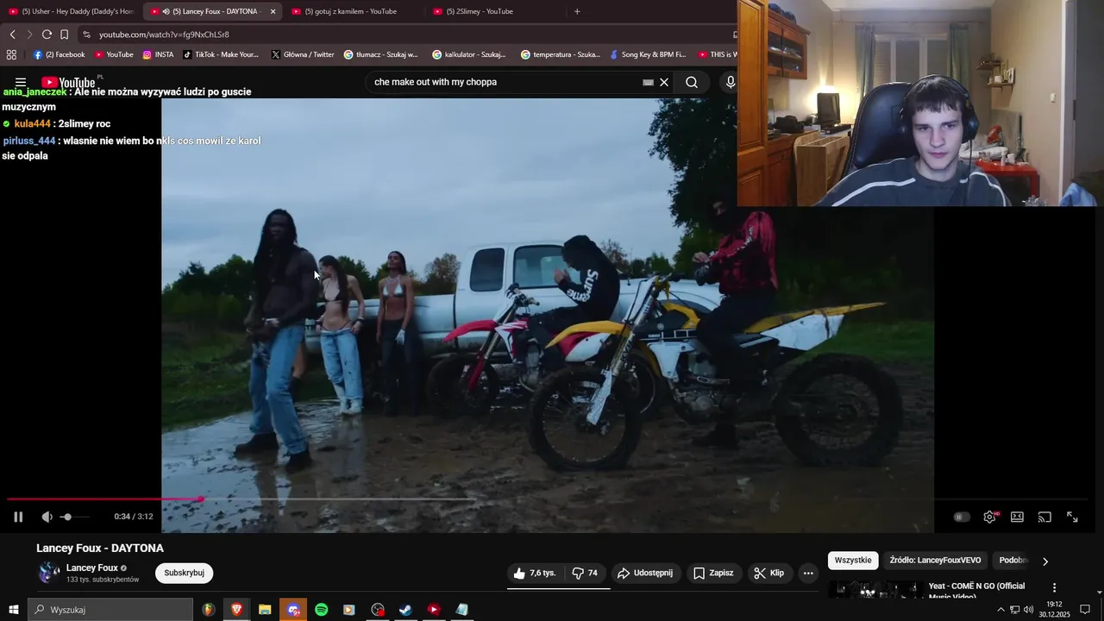Select the Źródło: LanceyFouxVEVO filter chip

(x=935, y=561)
